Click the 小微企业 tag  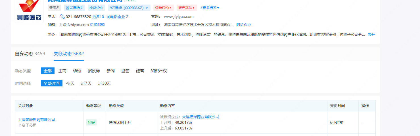tap(96, 8)
